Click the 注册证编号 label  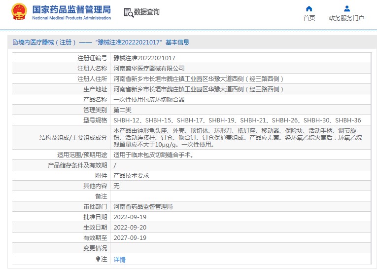(92, 58)
